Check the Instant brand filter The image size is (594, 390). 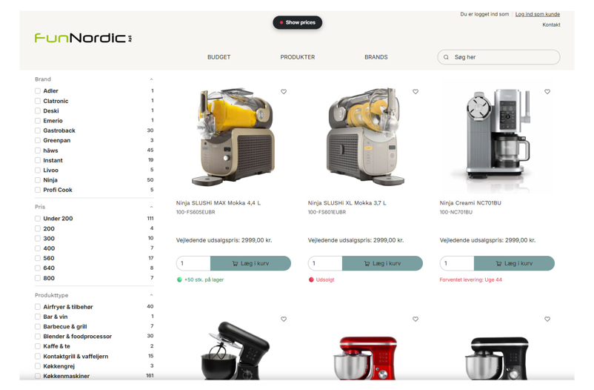(x=38, y=160)
